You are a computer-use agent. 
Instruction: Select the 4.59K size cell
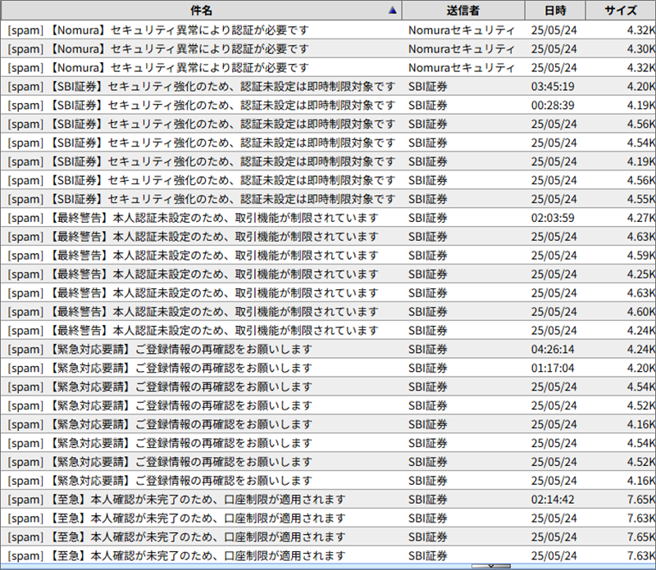pyautogui.click(x=641, y=256)
